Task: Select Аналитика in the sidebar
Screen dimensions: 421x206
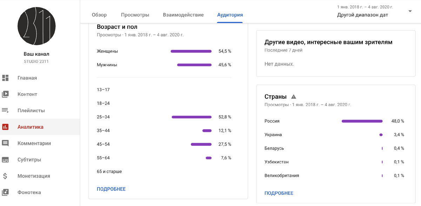Action: 40,127
